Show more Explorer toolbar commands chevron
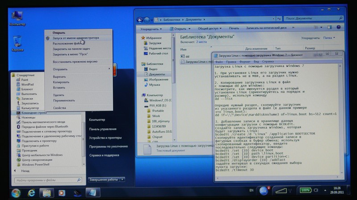This screenshot has width=357, height=200. [293, 28]
